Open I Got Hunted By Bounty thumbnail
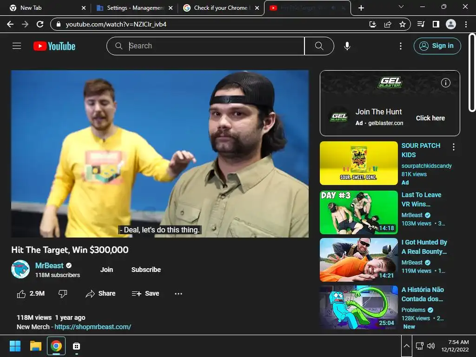The height and width of the screenshot is (357, 476). coord(358,260)
